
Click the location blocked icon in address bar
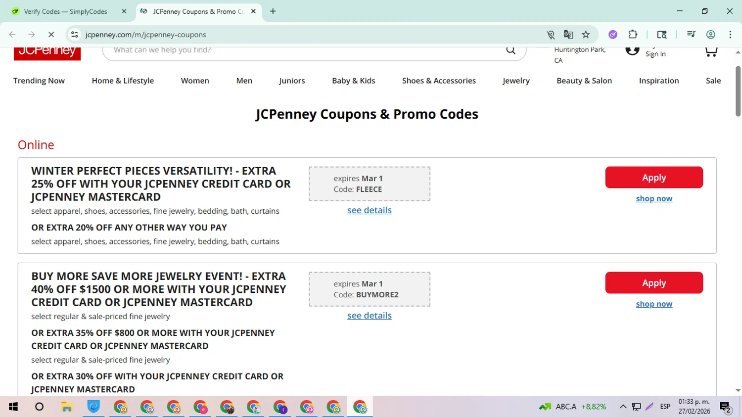point(551,35)
